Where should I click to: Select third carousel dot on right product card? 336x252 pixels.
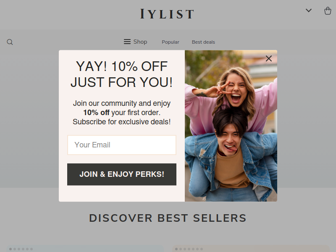(185, 249)
